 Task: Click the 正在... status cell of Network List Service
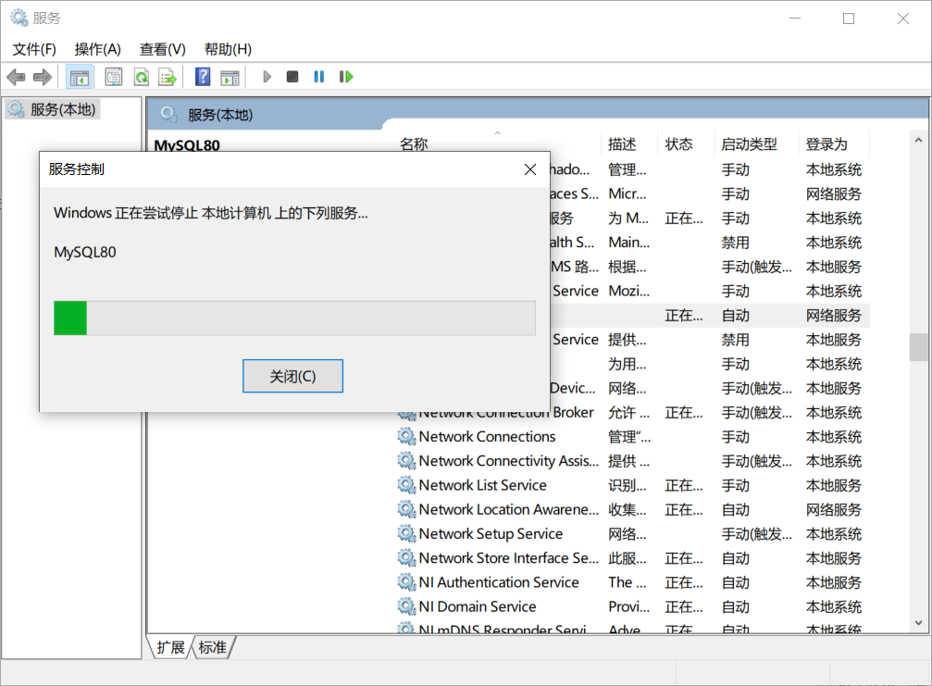pyautogui.click(x=684, y=486)
